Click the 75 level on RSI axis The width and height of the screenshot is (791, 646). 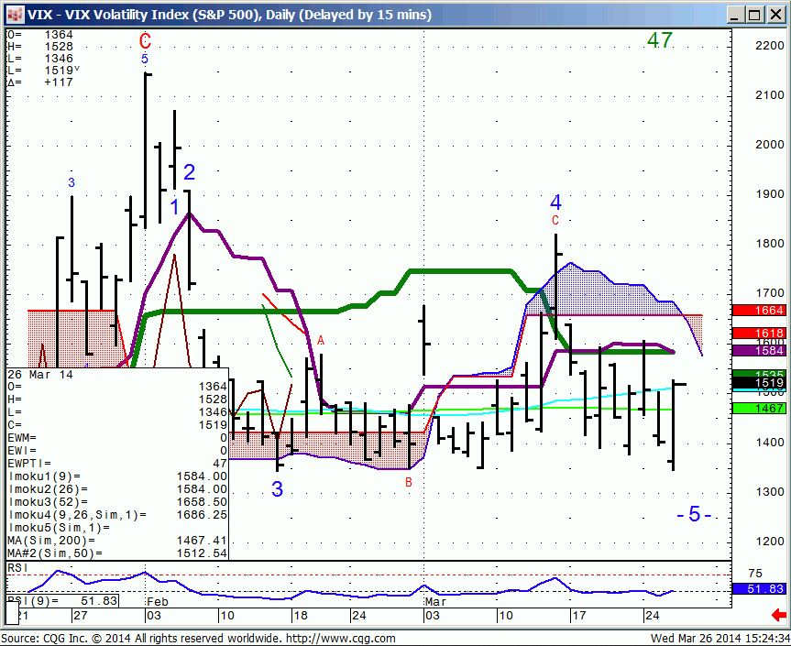[755, 574]
